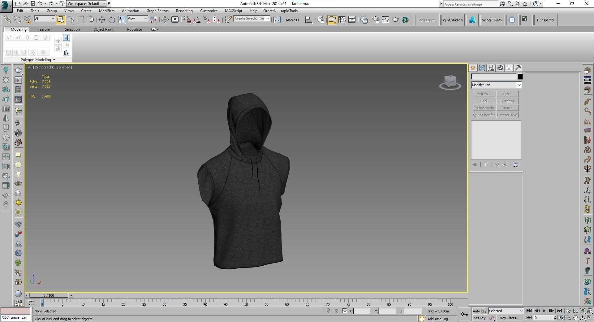Open the selection filter All dropdown
The width and height of the screenshot is (594, 322).
(45, 19)
